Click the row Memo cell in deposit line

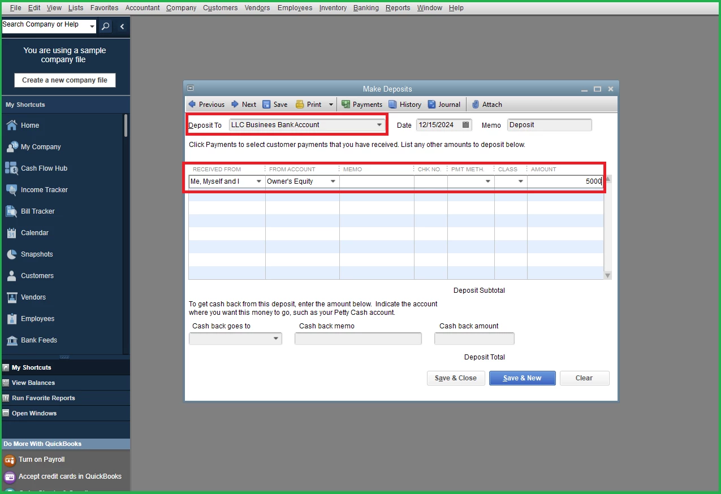click(x=377, y=181)
